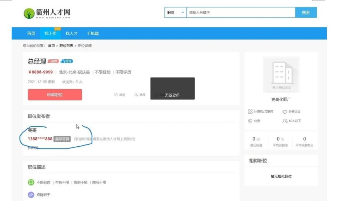Screen dimensions: 337x208
Task: Open the 手机端 navigation tab
Action: click(x=93, y=33)
